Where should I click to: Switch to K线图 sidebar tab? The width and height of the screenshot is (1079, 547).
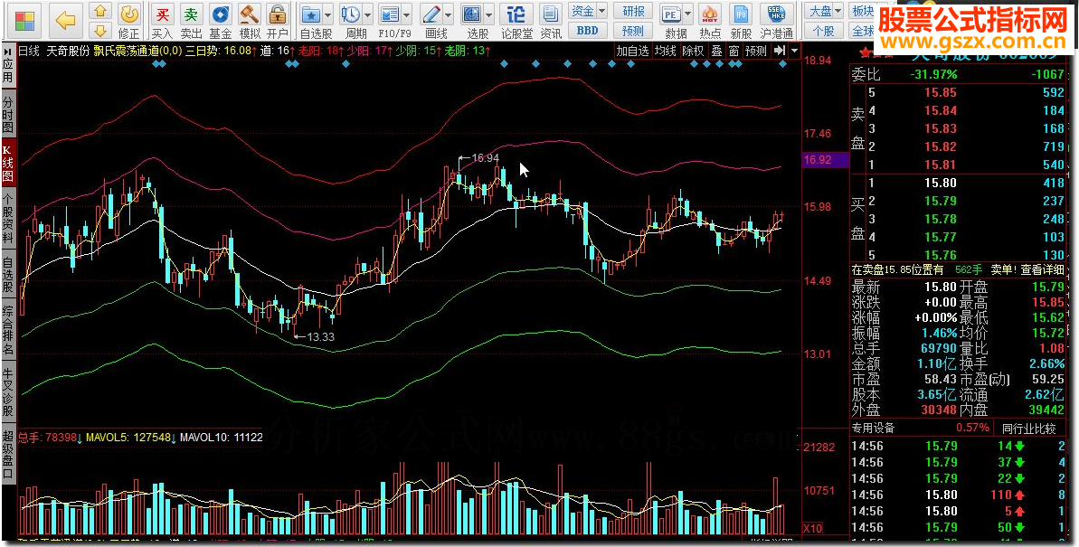tap(7, 163)
